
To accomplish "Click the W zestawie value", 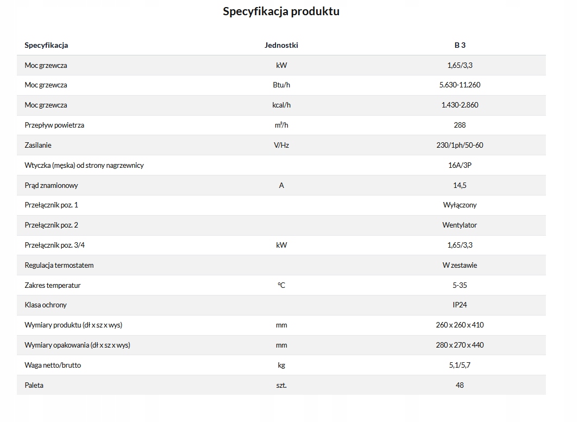I will (460, 265).
